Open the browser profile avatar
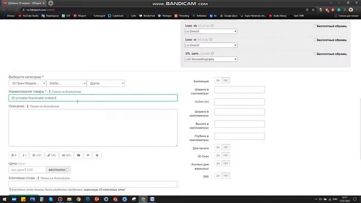This screenshot has height=203, width=361. [x=351, y=10]
